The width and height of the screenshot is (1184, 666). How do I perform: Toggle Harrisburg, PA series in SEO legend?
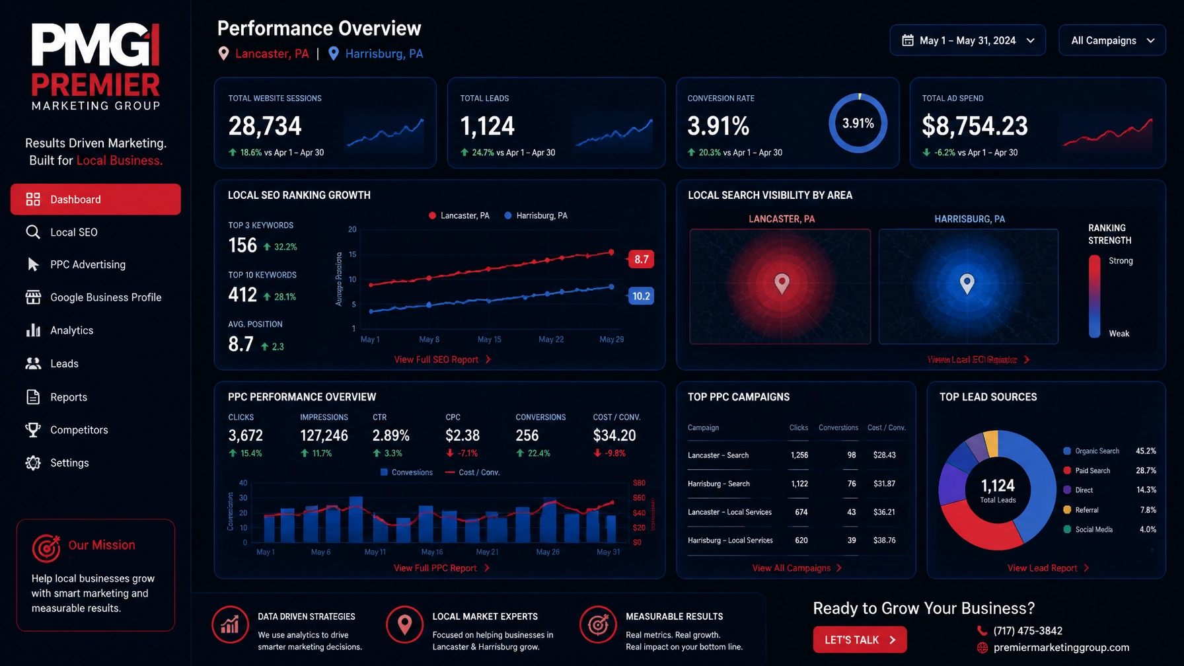[536, 215]
